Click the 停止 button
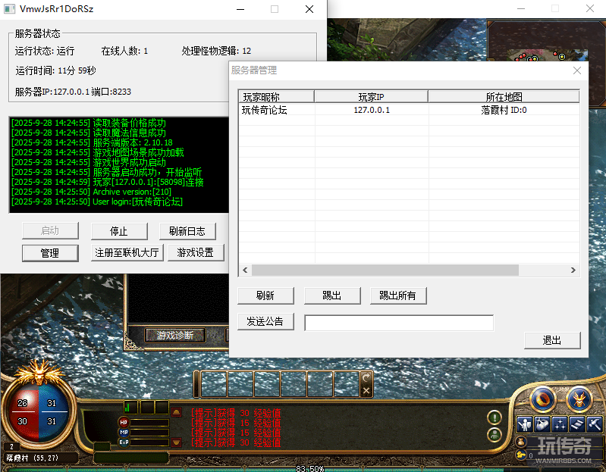The height and width of the screenshot is (472, 606). click(x=119, y=231)
